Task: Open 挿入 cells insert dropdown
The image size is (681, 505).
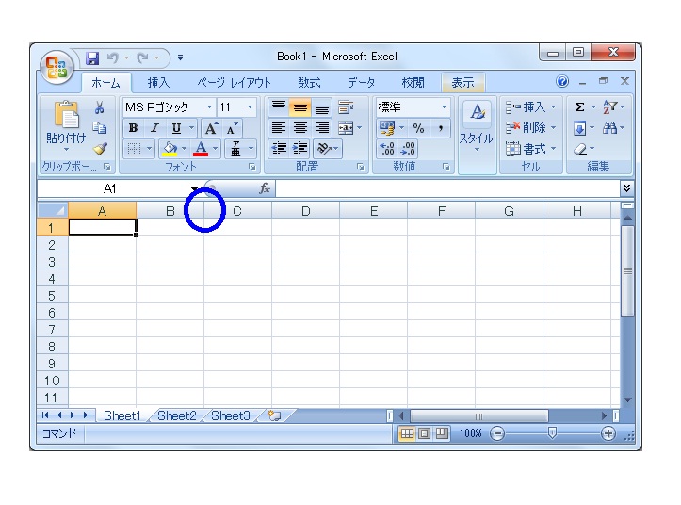Action: 554,106
